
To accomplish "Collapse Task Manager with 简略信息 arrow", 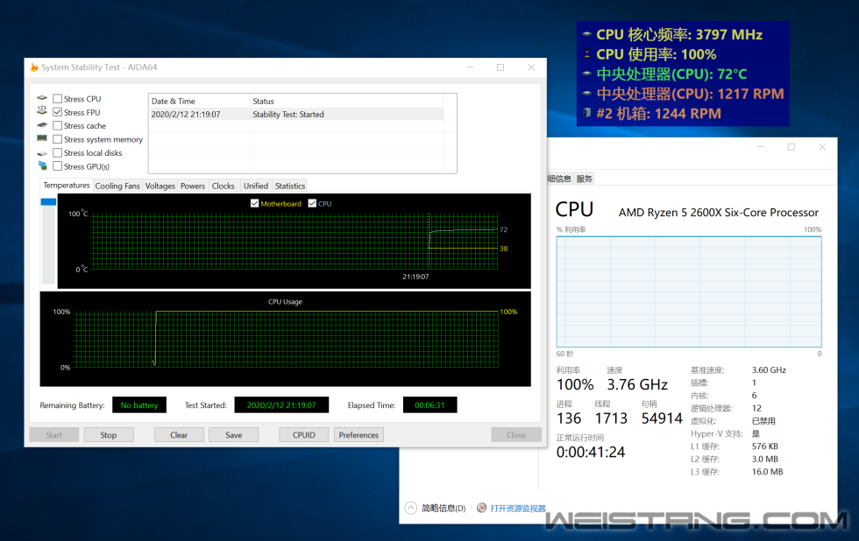I will tap(410, 508).
